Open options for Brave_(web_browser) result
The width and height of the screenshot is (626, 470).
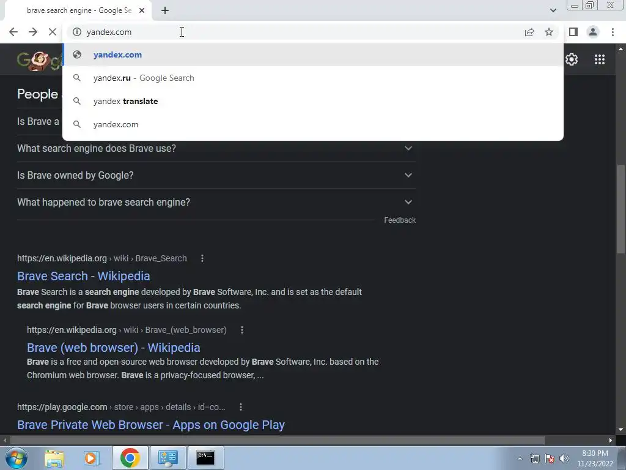242,330
